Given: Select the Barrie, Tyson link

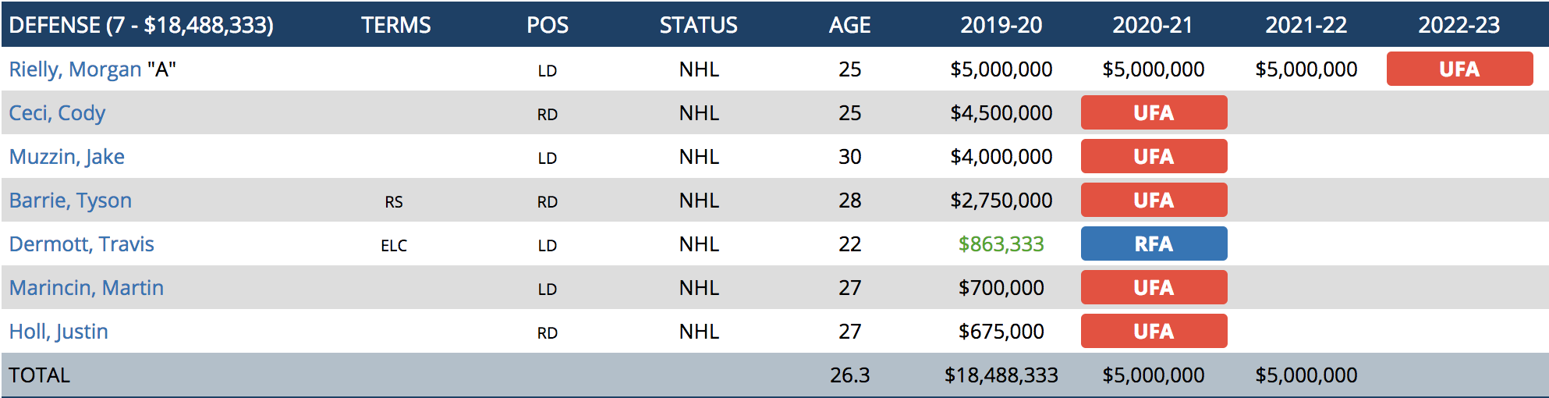Looking at the screenshot, I should pos(70,201).
